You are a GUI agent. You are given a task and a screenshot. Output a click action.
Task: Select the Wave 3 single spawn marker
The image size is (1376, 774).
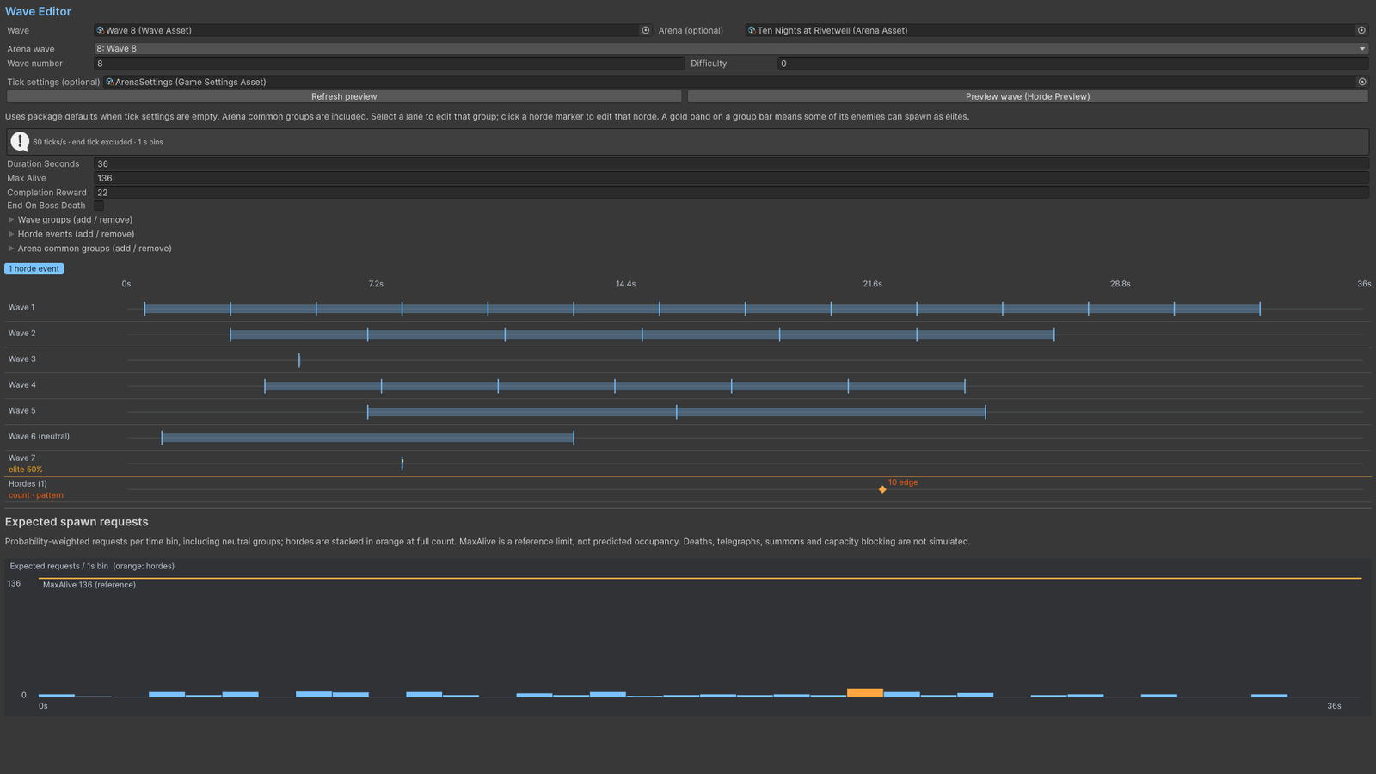click(299, 360)
